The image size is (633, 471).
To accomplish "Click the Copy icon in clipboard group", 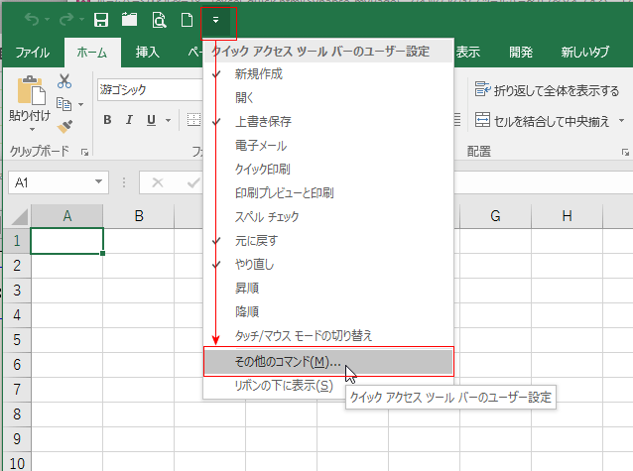I will (63, 104).
